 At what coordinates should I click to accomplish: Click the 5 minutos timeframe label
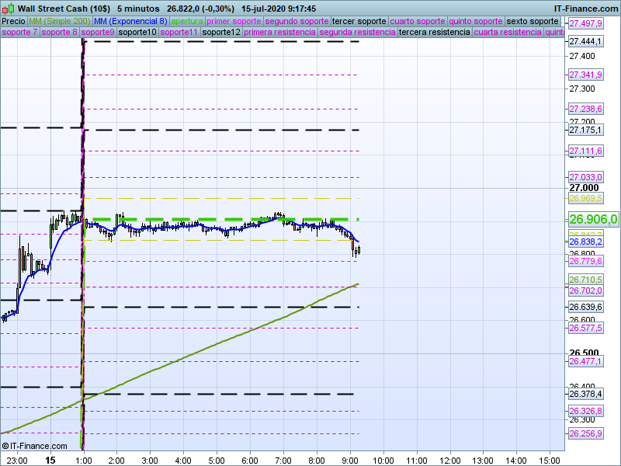click(138, 8)
